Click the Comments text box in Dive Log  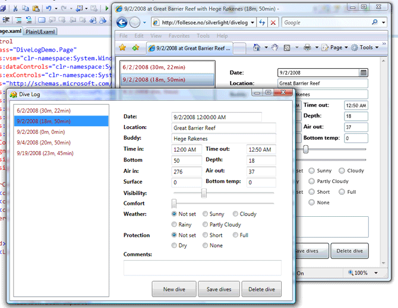[203, 268]
